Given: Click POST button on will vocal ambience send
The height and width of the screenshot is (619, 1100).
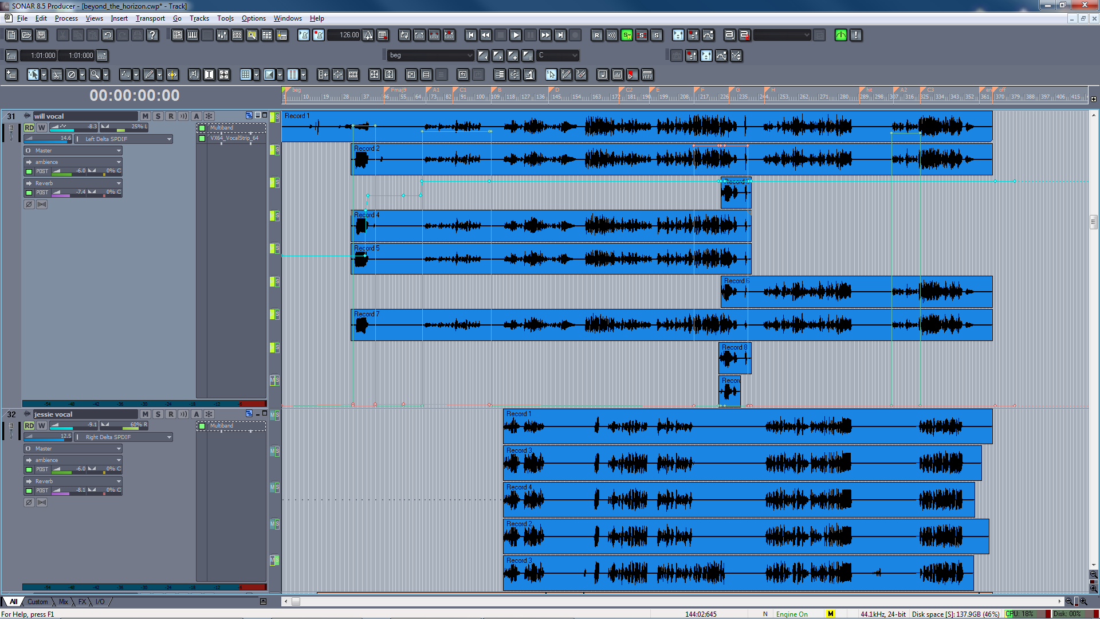Looking at the screenshot, I should click(42, 171).
